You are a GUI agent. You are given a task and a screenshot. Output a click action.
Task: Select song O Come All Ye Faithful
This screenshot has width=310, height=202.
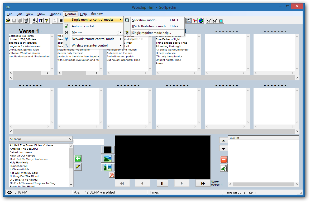click(24, 180)
